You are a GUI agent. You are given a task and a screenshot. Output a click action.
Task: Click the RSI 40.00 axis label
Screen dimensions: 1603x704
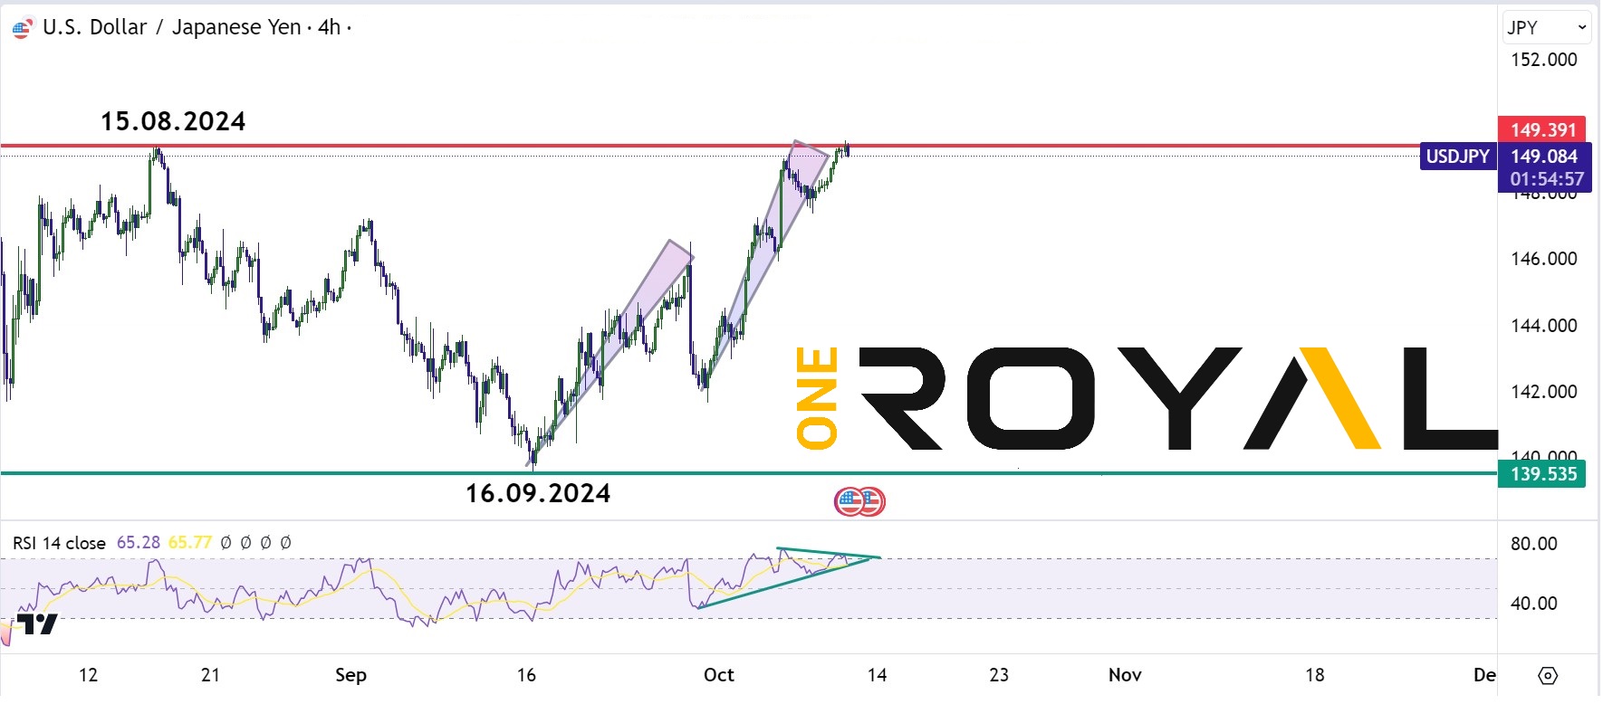tap(1534, 604)
